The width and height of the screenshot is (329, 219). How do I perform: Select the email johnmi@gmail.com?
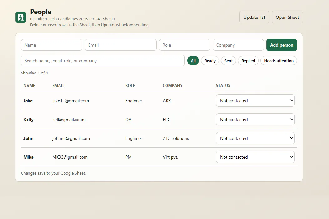(71, 139)
